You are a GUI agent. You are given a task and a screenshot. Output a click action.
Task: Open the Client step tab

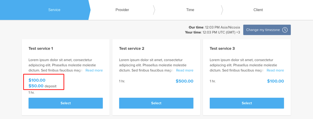tap(258, 10)
